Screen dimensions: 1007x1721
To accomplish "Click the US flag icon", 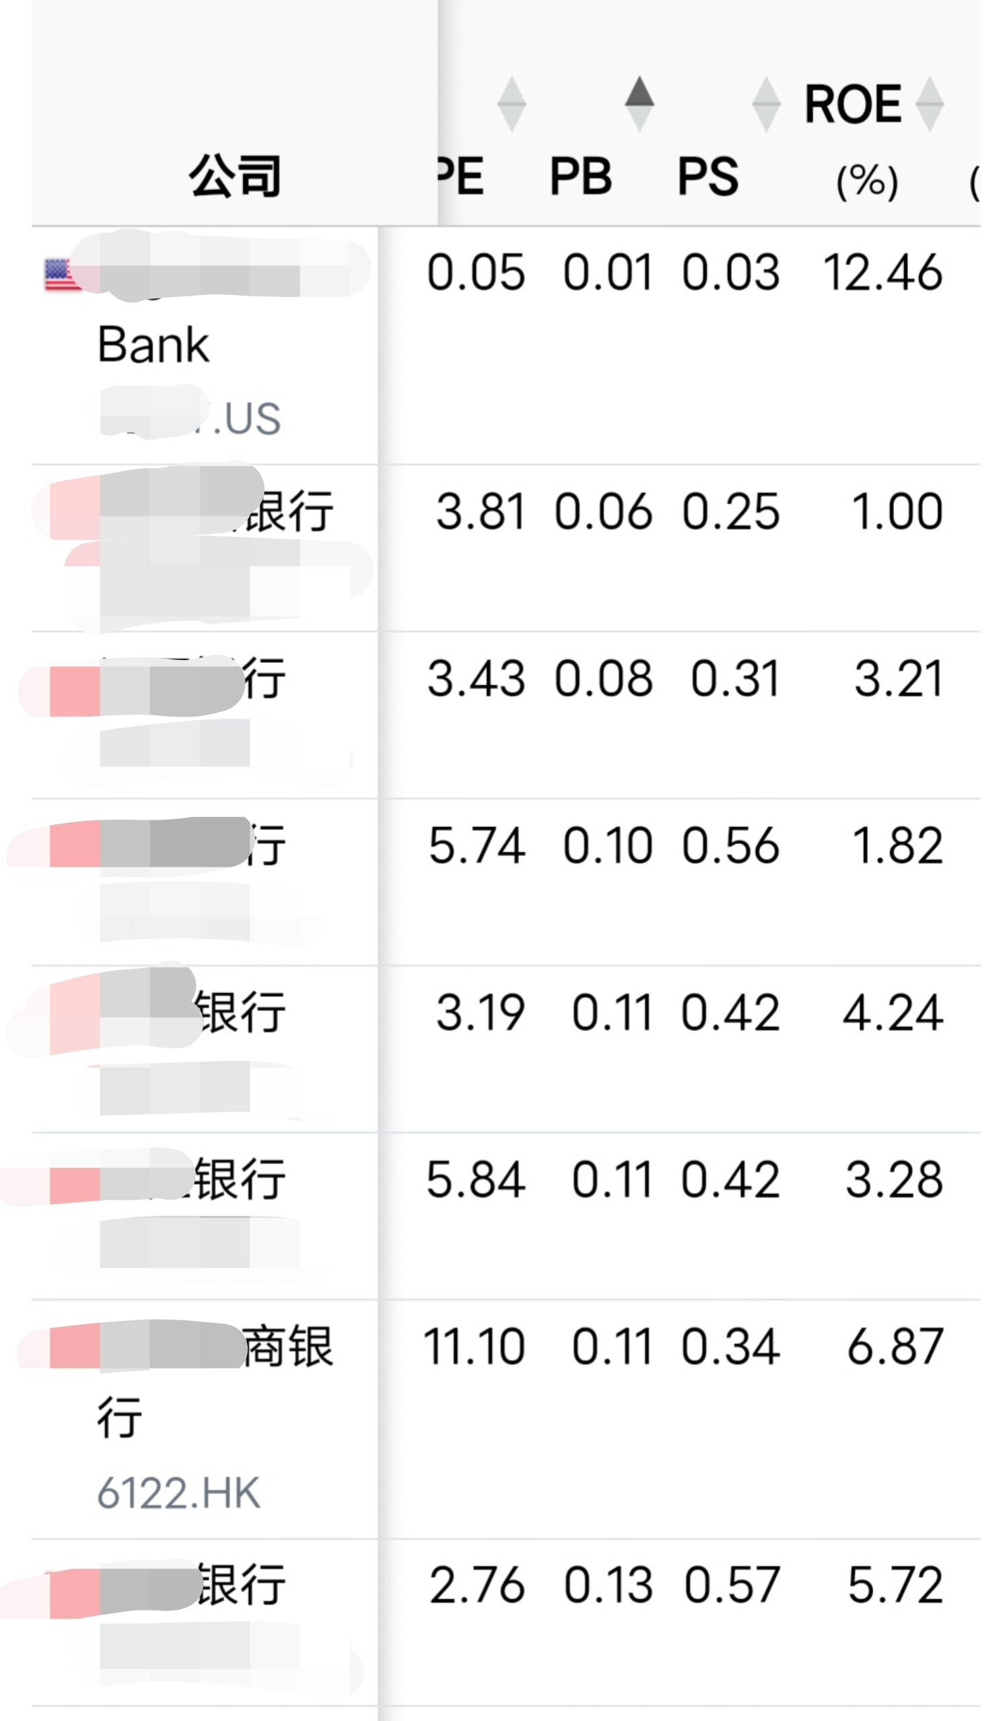I will coord(60,275).
